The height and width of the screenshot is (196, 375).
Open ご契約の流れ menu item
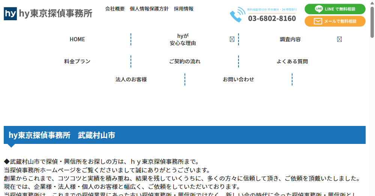click(184, 61)
